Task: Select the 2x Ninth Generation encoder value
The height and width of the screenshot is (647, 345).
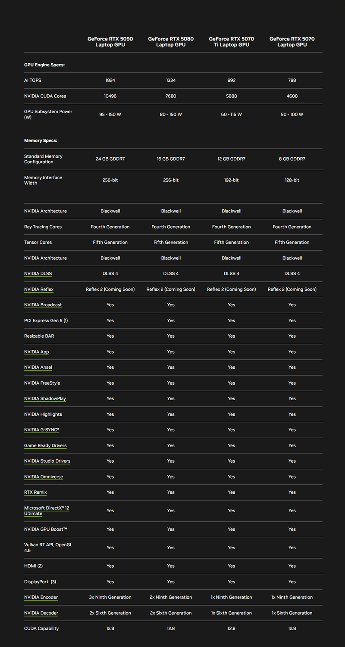Action: point(171,597)
